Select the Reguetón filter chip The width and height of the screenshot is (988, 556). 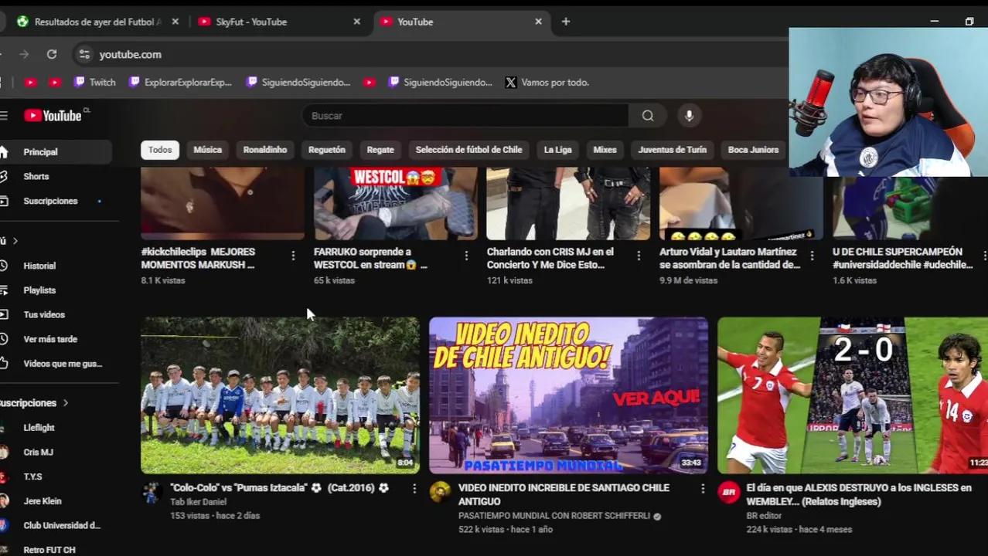click(327, 150)
